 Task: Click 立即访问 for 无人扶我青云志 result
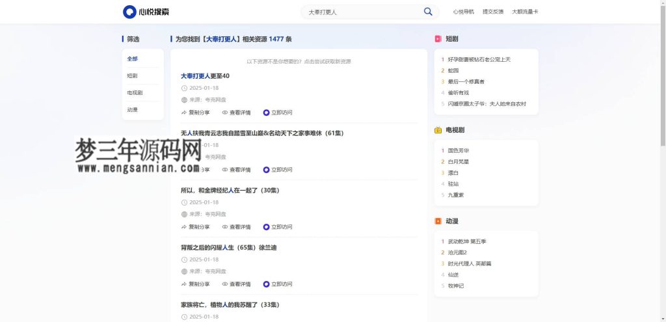[282, 170]
